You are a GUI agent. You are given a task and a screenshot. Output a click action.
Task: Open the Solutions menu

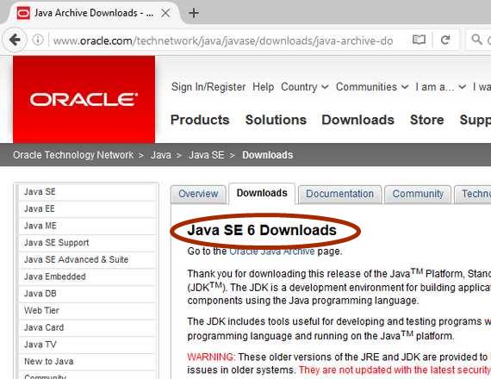point(276,120)
